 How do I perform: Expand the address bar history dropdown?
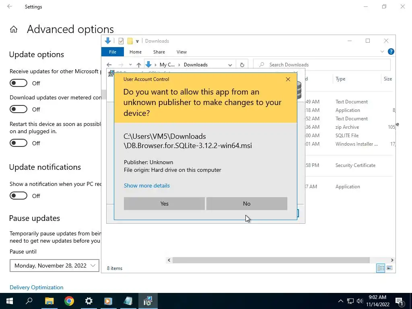coord(230,65)
